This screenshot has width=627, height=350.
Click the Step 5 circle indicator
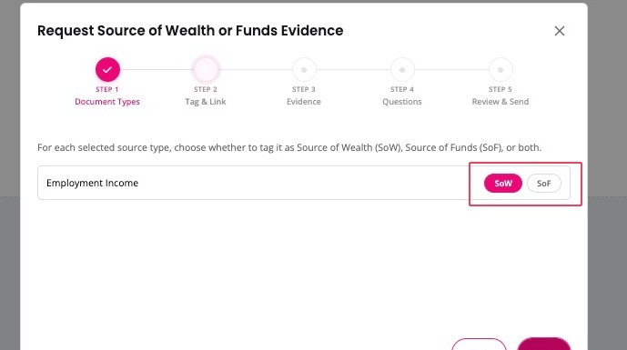point(501,69)
